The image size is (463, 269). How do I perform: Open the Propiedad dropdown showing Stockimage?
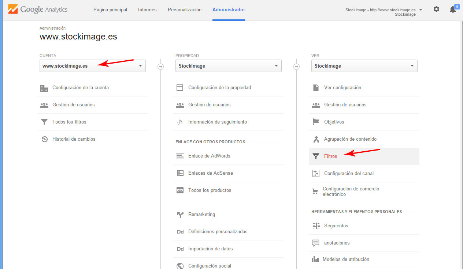click(229, 66)
